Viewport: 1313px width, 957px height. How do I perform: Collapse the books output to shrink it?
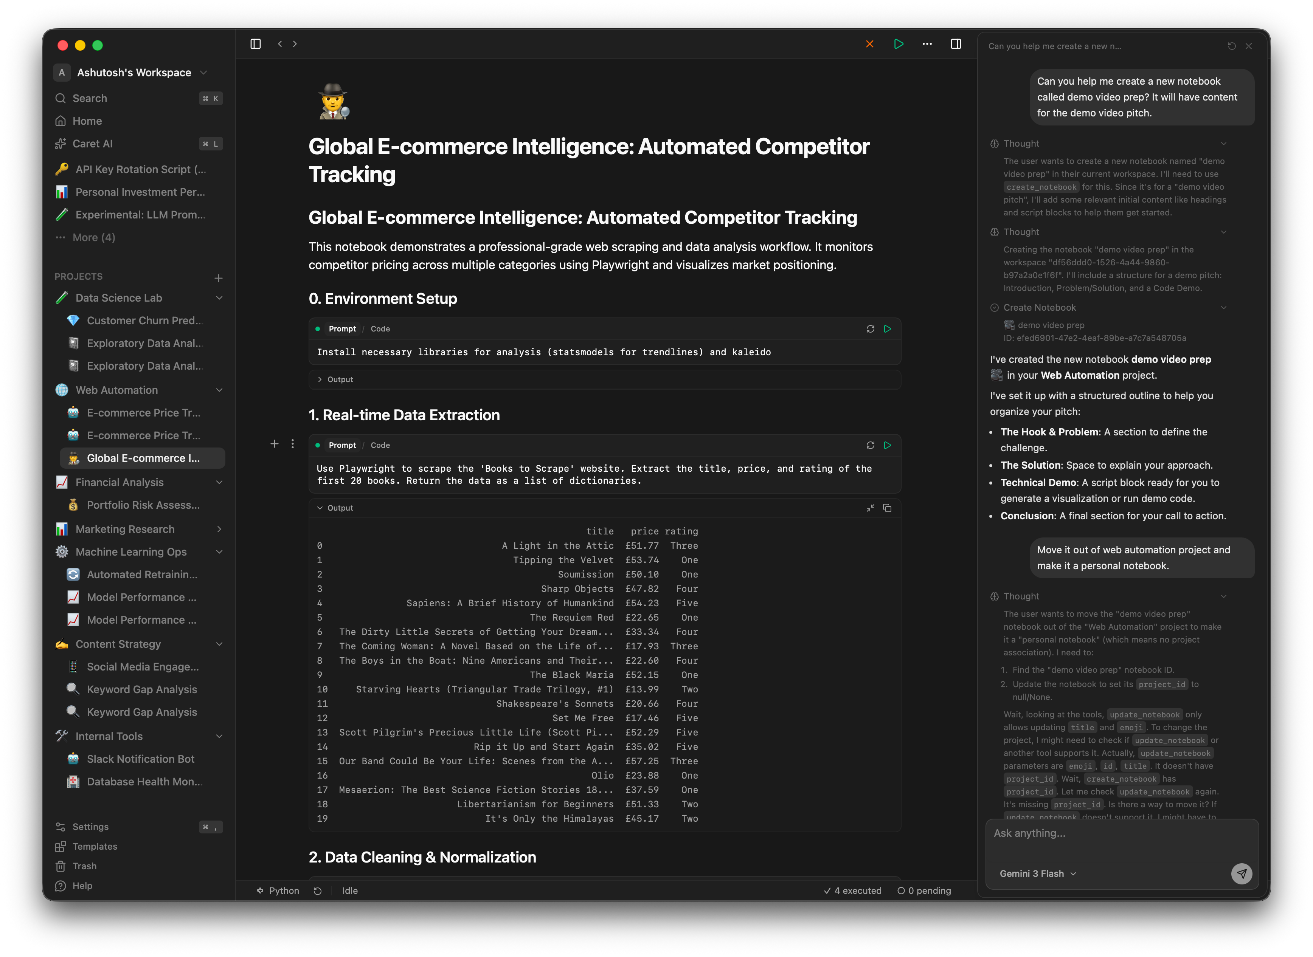click(870, 508)
